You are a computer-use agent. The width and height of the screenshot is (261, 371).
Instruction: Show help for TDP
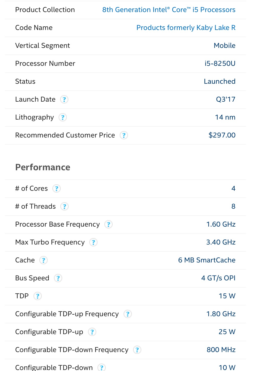point(38,296)
